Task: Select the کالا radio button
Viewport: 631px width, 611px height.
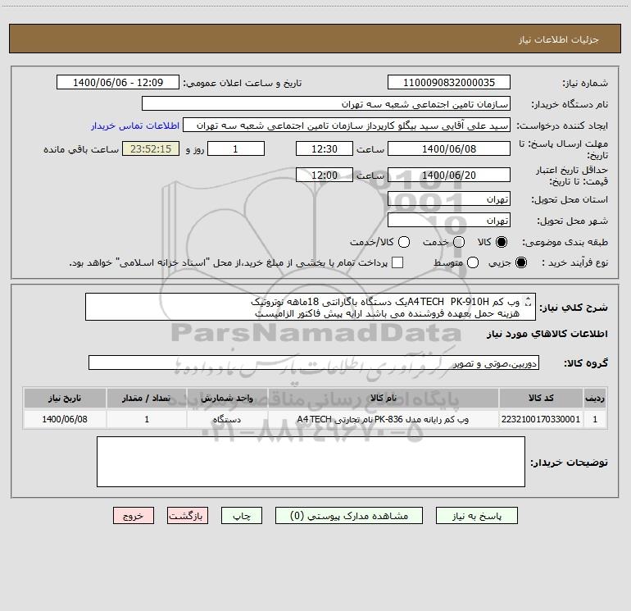Action: coord(502,242)
